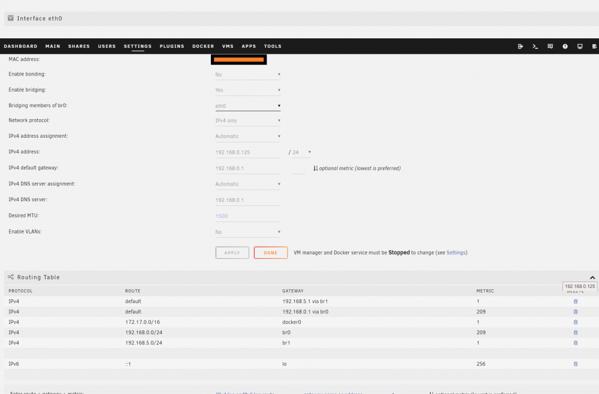Screen dimensions: 599x394
Task: Click the Apply button
Action: coord(232,253)
